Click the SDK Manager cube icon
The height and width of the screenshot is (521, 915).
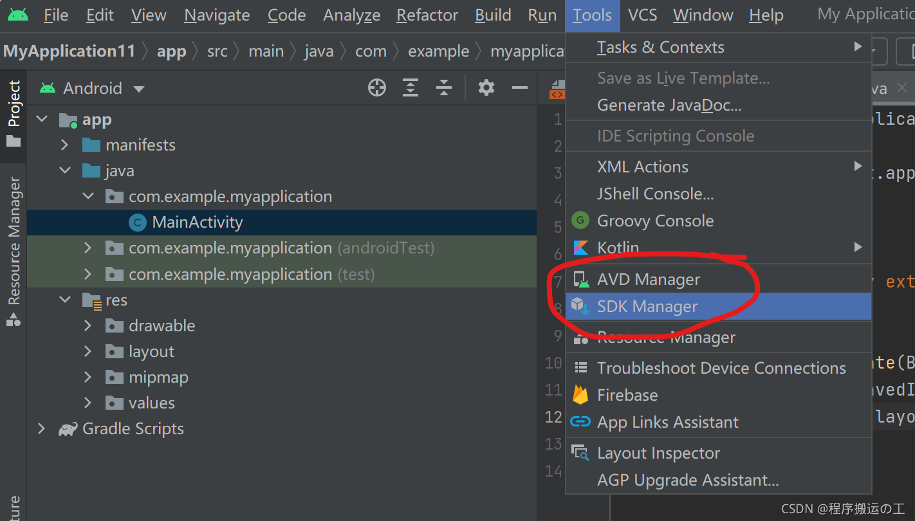coord(581,307)
